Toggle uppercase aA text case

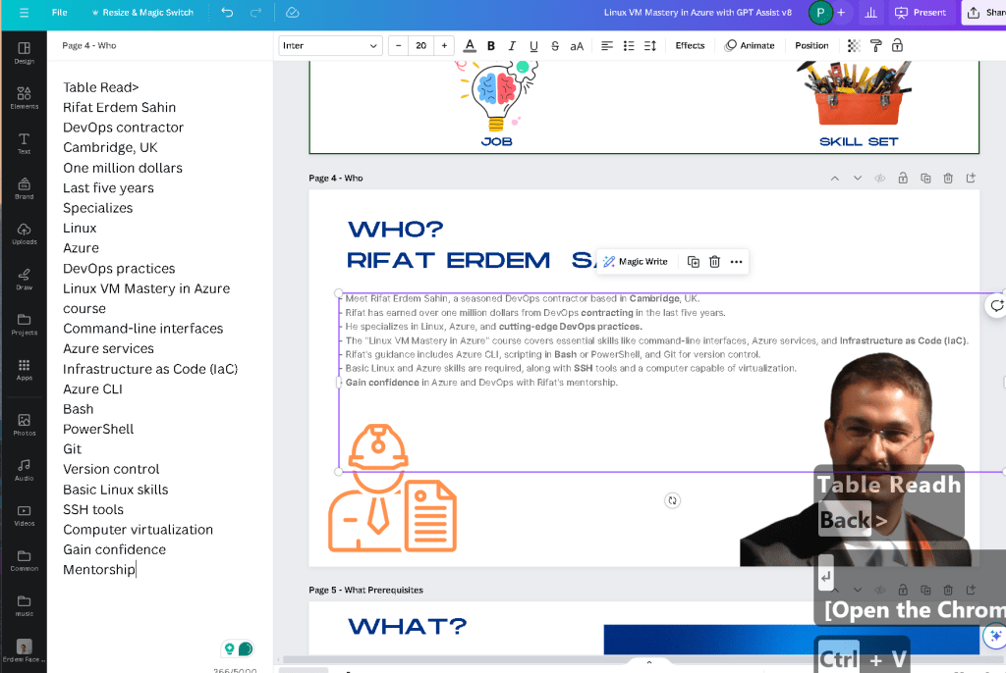click(x=577, y=45)
